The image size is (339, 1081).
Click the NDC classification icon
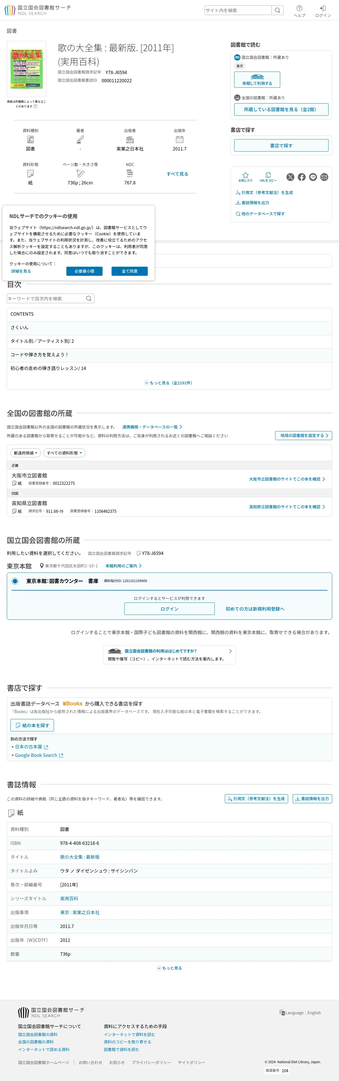pos(130,173)
